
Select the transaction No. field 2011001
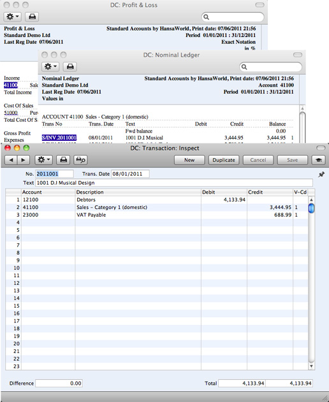(x=54, y=174)
